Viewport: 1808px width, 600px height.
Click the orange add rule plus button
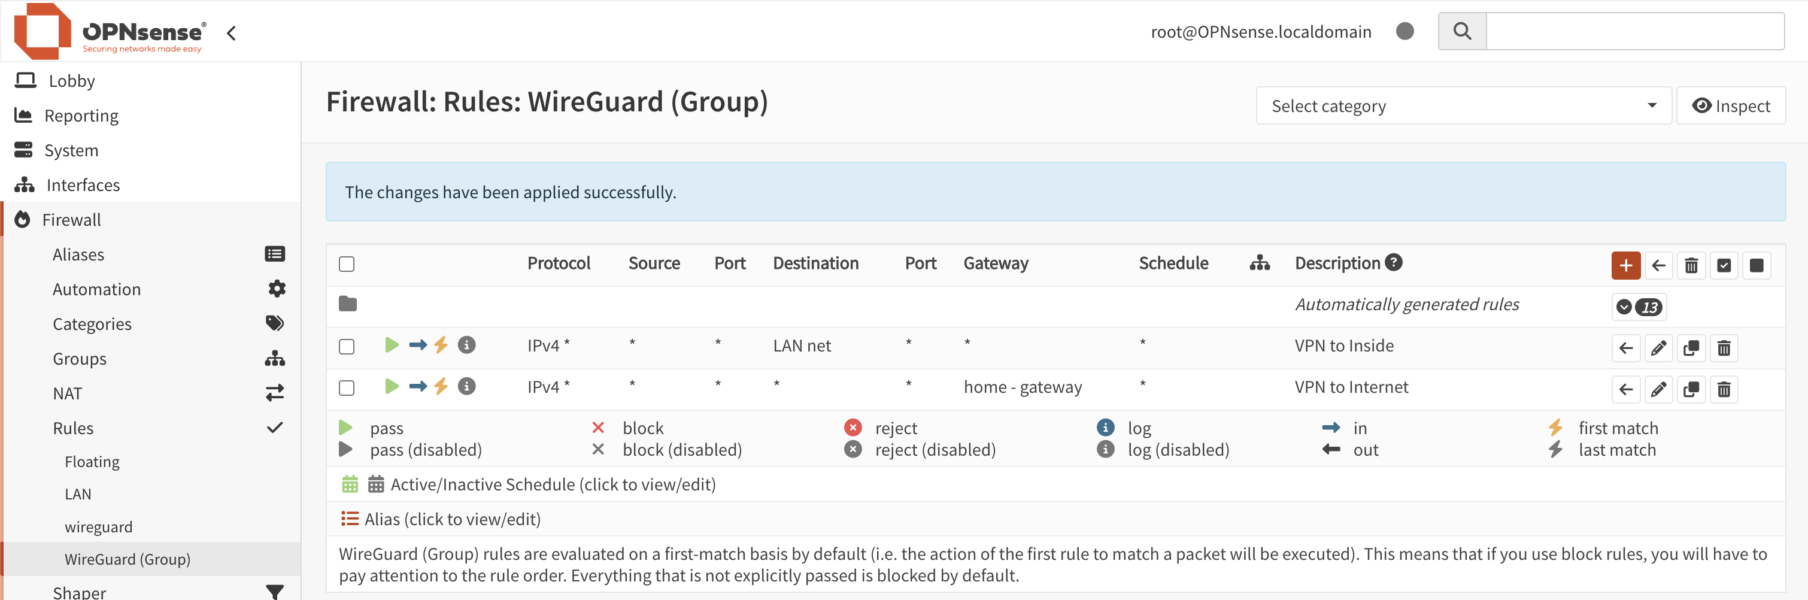1625,265
